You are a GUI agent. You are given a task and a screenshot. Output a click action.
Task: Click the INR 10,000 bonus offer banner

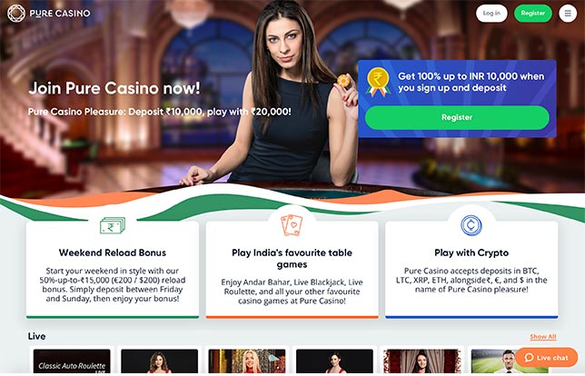pyautogui.click(x=457, y=99)
